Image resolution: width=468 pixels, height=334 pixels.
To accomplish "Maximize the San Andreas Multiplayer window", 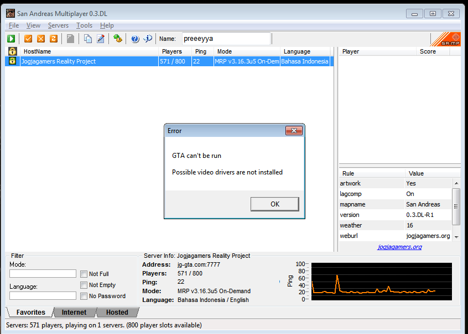I will [x=433, y=14].
